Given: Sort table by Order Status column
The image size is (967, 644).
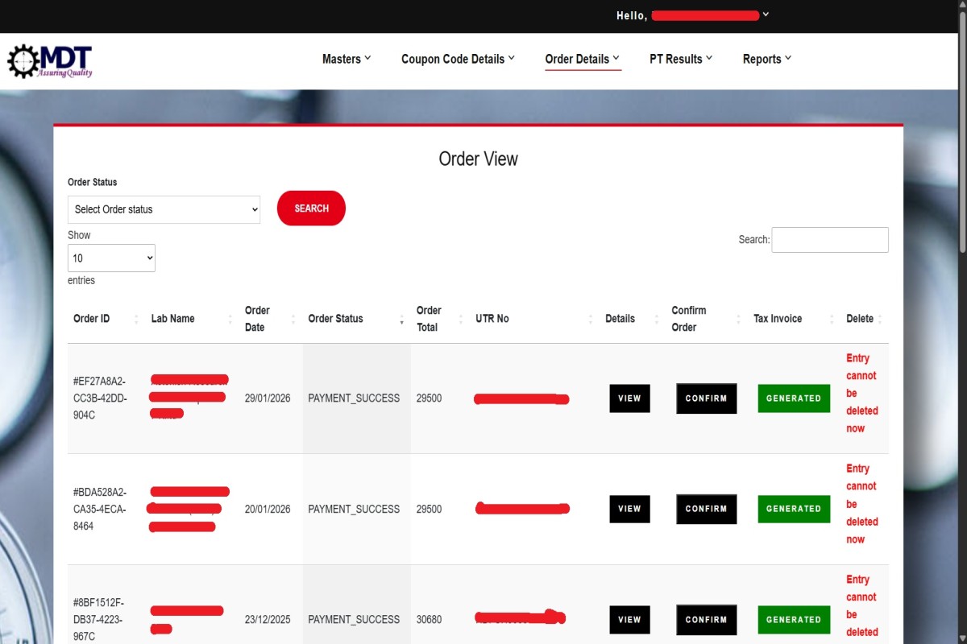Looking at the screenshot, I should click(335, 319).
